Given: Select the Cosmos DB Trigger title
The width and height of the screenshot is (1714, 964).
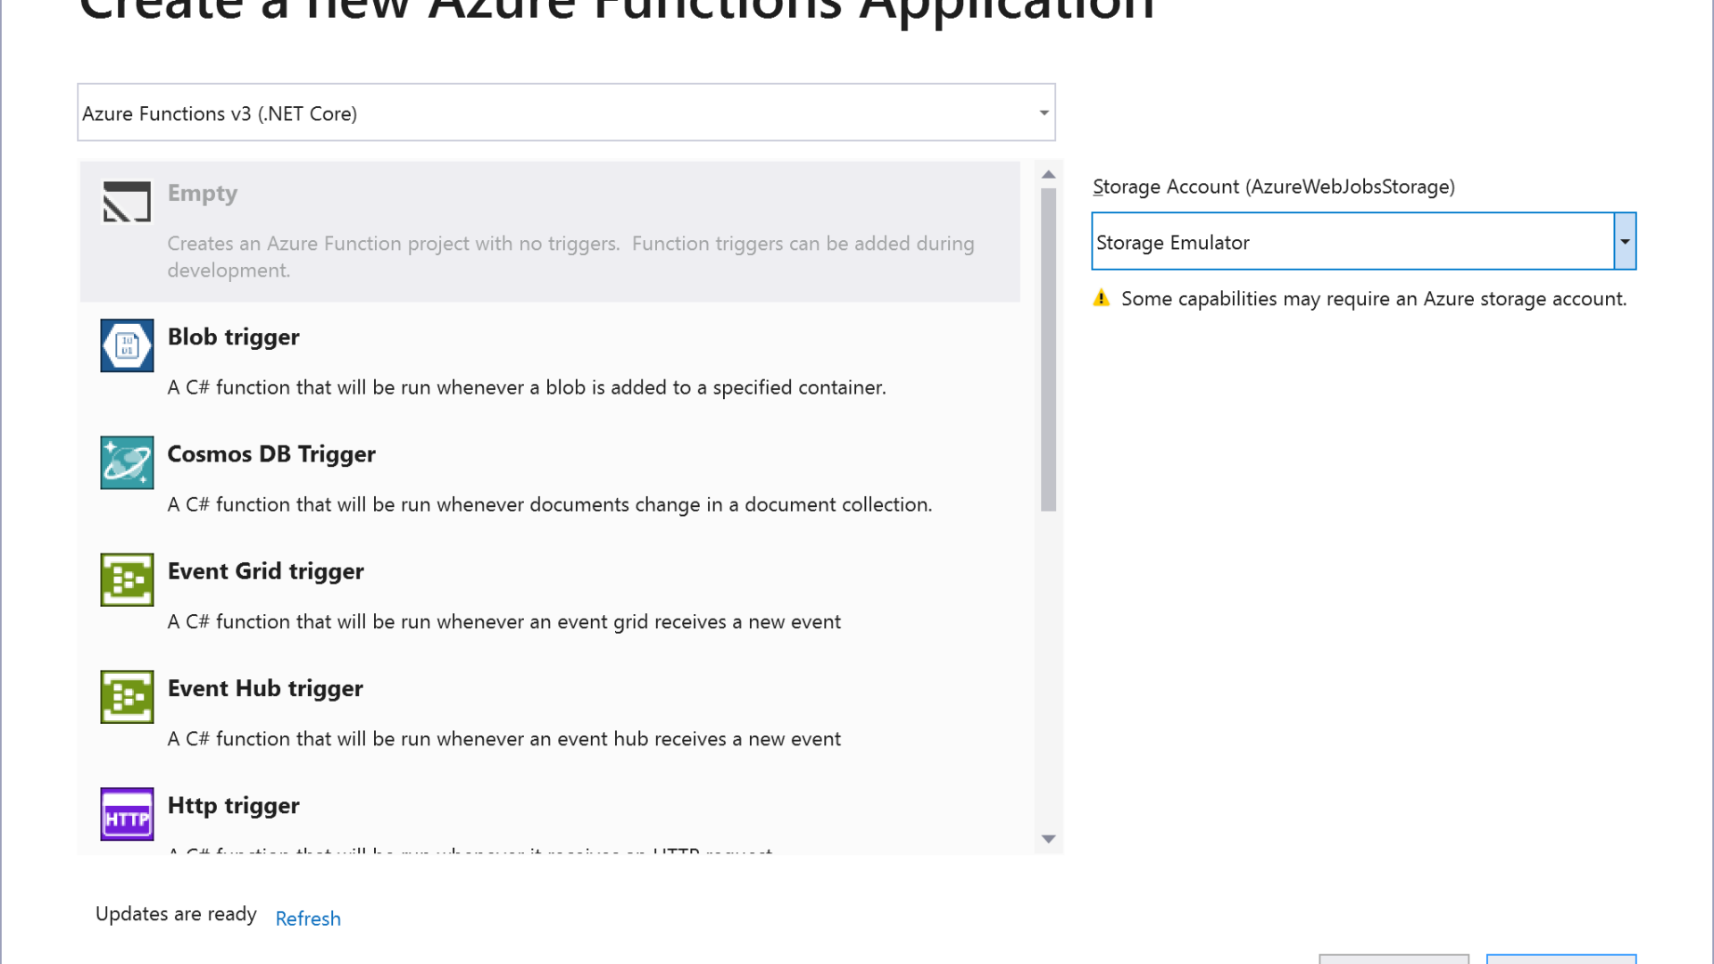Looking at the screenshot, I should (x=271, y=453).
